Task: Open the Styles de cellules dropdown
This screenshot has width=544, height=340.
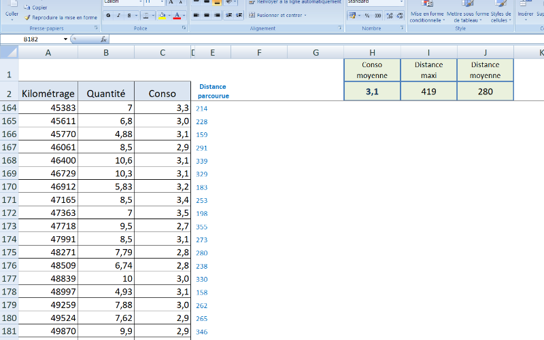Action: point(500,15)
